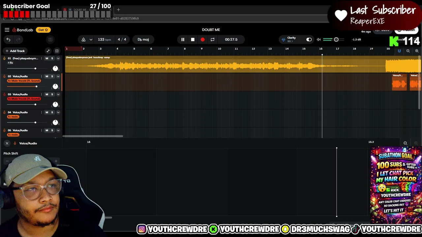Undo the last action

[8, 39]
